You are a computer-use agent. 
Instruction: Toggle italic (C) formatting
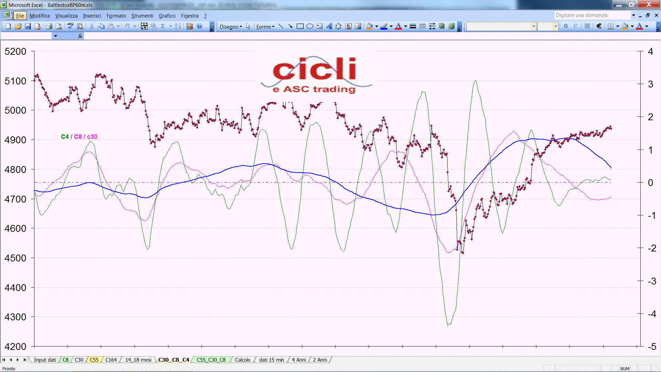(x=575, y=26)
